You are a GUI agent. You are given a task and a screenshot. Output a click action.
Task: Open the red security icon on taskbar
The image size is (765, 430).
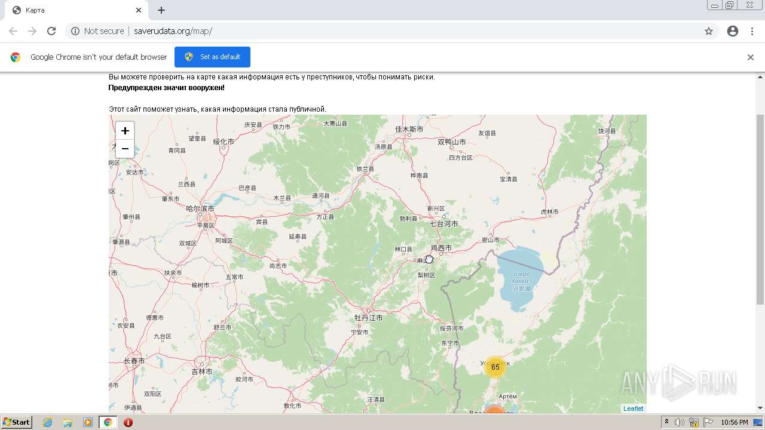point(128,422)
